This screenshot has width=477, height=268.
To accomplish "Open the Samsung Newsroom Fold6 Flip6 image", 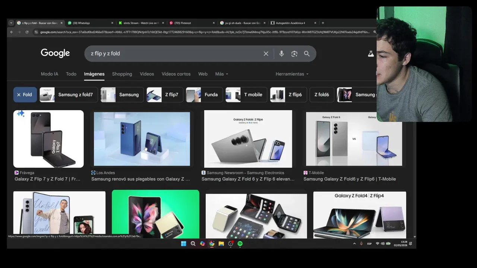I will click(248, 139).
